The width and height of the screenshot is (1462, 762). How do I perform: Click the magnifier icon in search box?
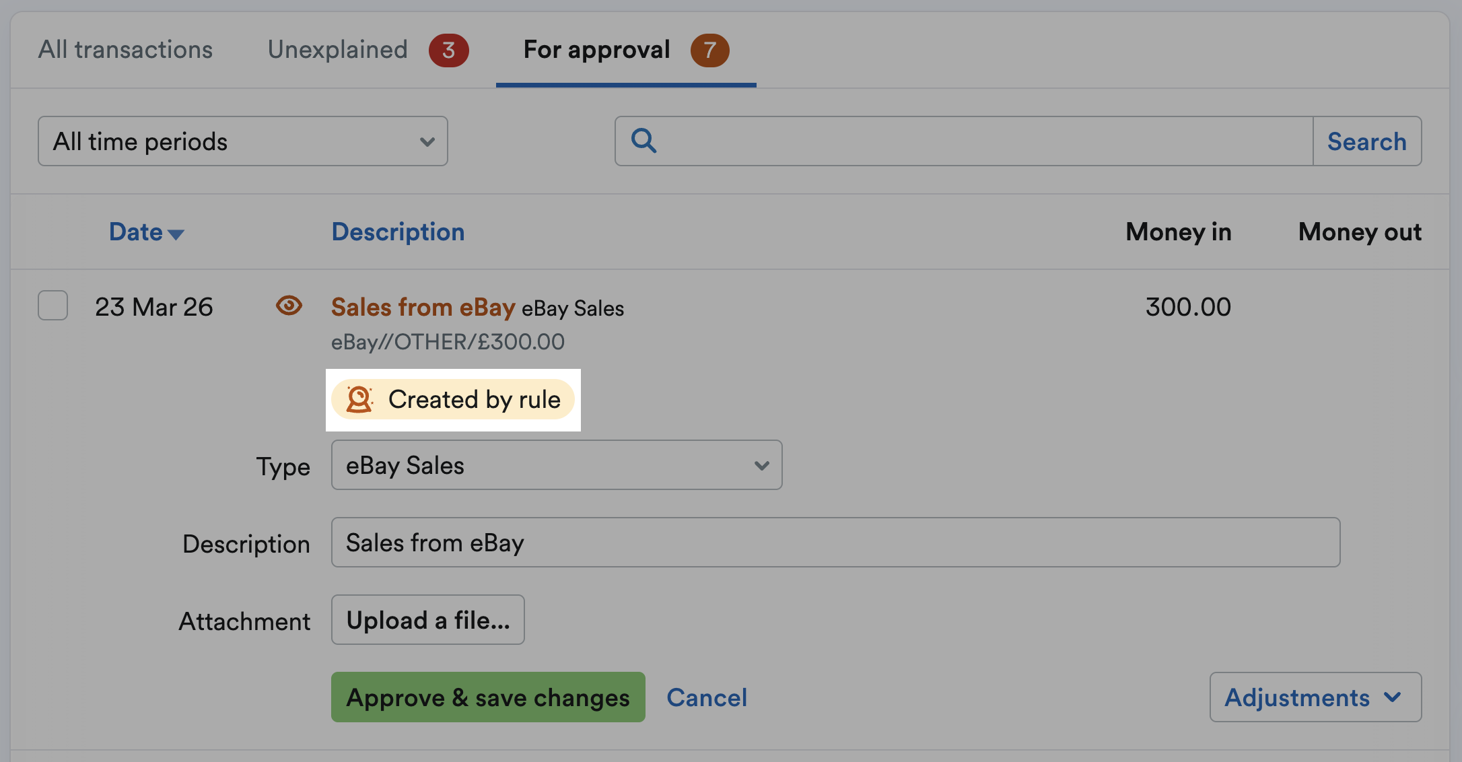pyautogui.click(x=643, y=141)
